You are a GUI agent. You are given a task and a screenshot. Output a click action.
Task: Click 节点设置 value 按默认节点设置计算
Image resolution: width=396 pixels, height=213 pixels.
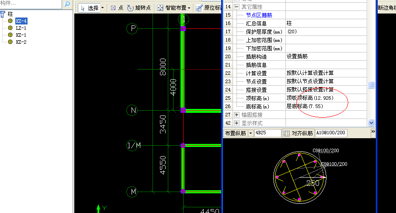[326, 82]
